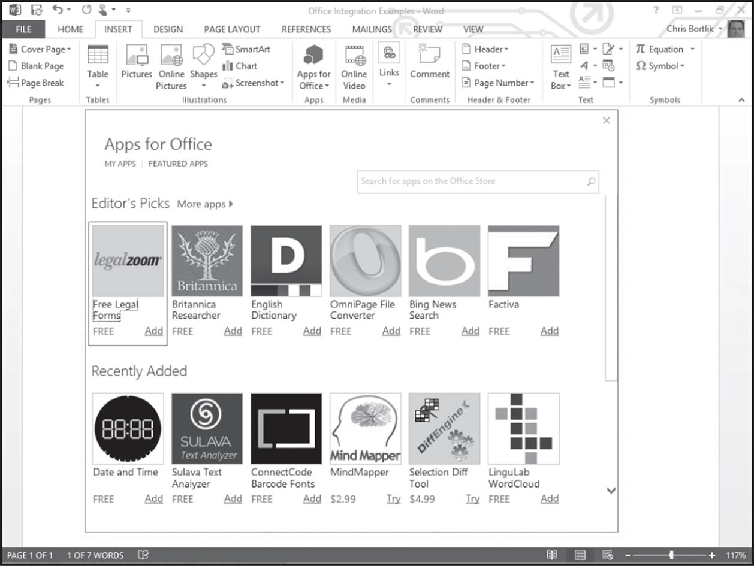Switch to Web Layout view in status bar

tap(608, 555)
